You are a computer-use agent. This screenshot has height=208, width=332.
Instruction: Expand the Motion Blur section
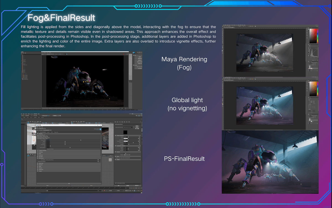38,164
